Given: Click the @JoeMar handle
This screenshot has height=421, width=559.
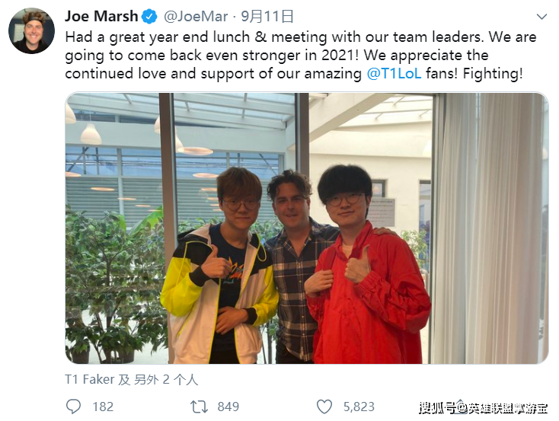Looking at the screenshot, I should [x=196, y=17].
